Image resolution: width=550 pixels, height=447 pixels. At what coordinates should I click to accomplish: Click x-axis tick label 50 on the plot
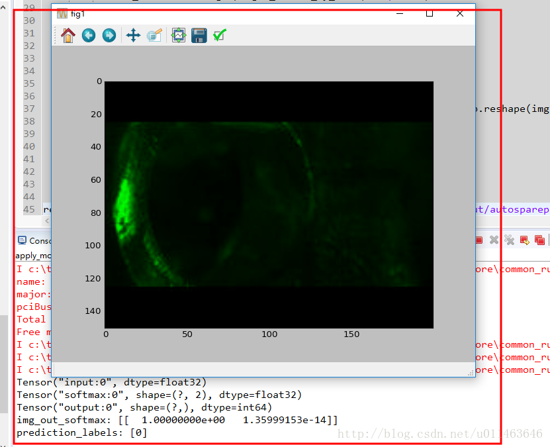point(187,334)
